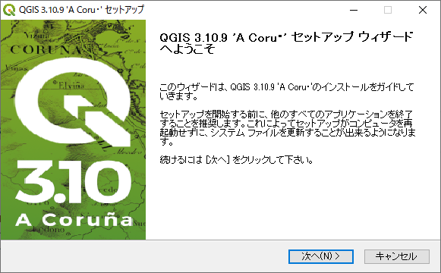The width and height of the screenshot is (441, 273).
Task: Click the large white Q logo on banner
Action: (73, 102)
